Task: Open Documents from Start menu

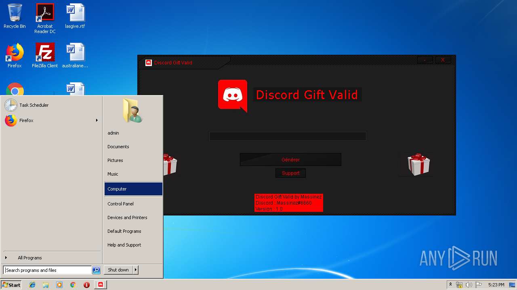Action: tap(133, 147)
